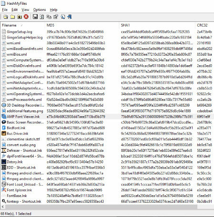Click the Birdfont.lnk file icon
The image size is (214, 217).
pos(4,128)
